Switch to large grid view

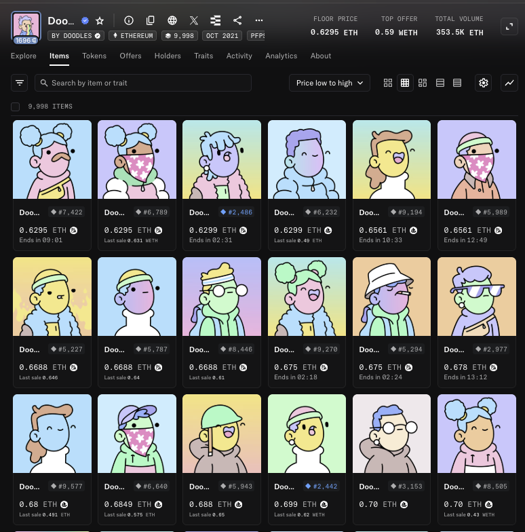(x=388, y=83)
